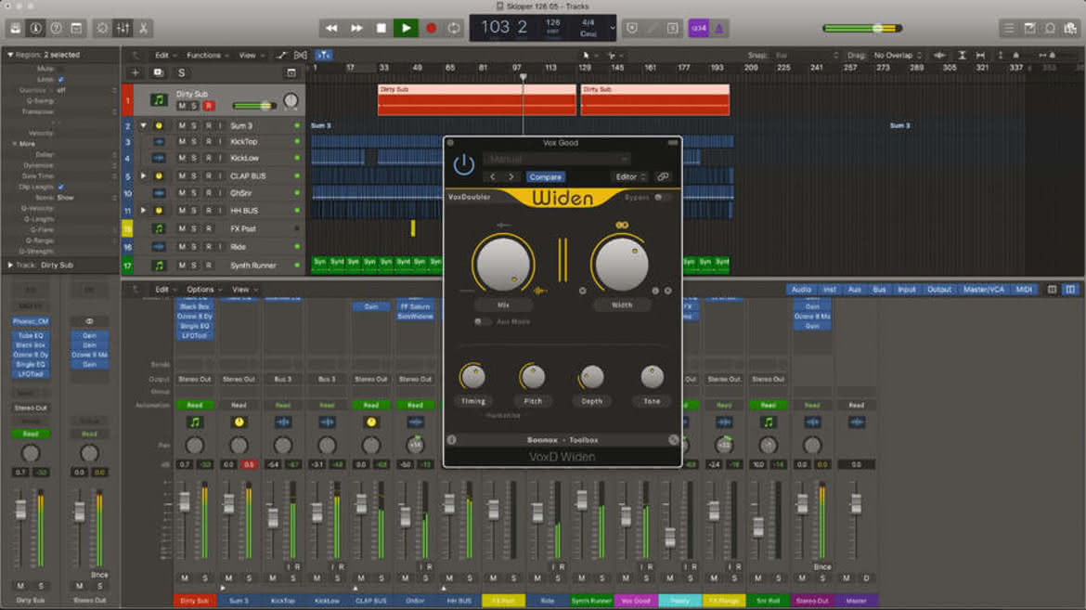Toggle the Cycle loop button
This screenshot has width=1086, height=610.
coord(454,29)
